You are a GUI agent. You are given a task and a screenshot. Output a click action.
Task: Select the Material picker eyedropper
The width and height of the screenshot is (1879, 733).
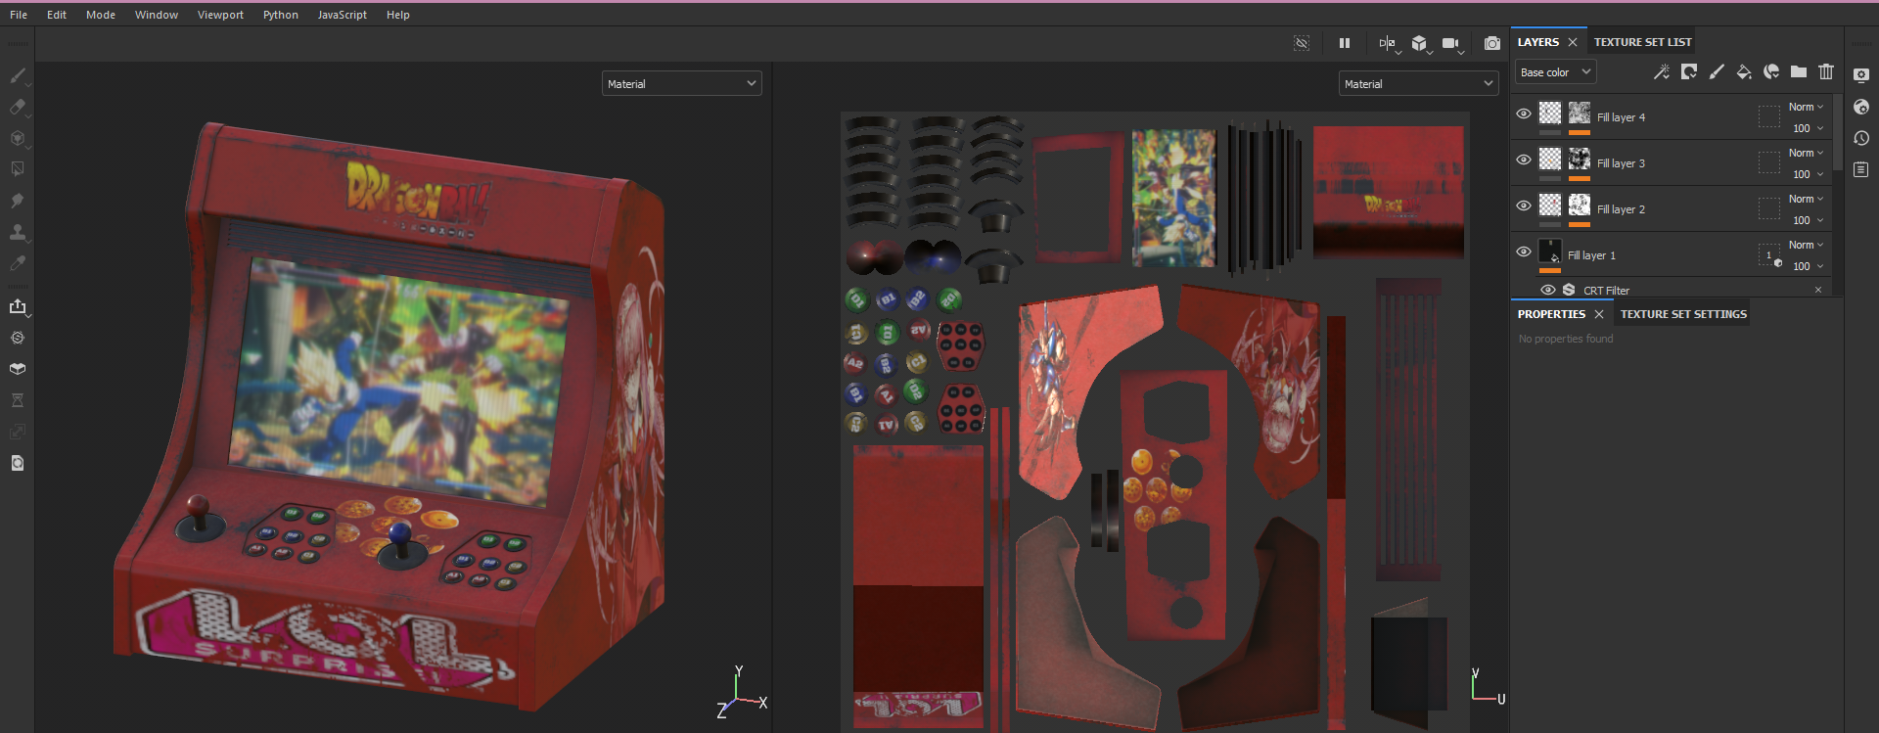pos(18,263)
